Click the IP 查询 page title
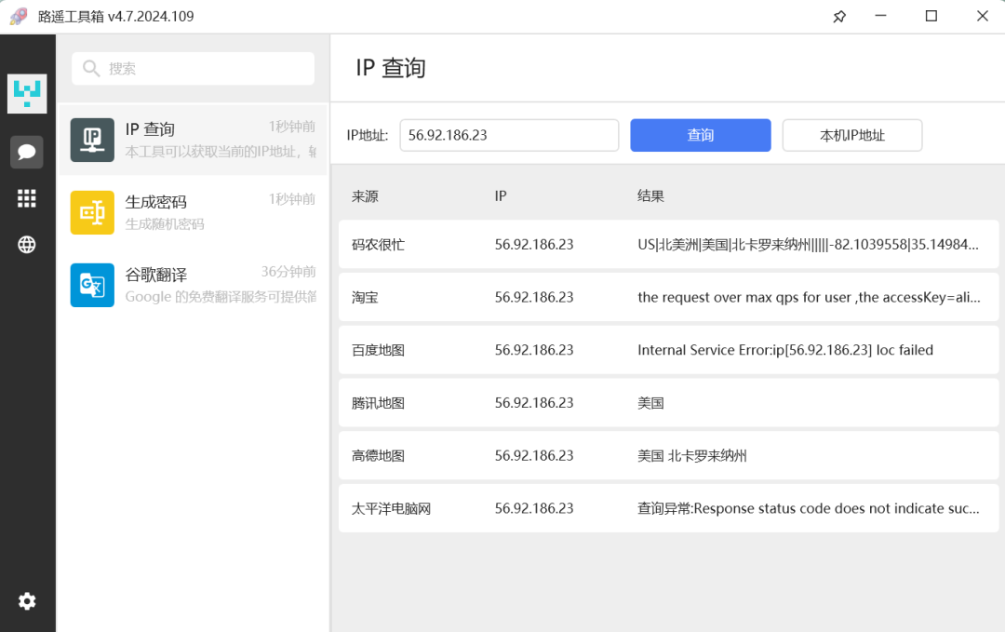The image size is (1005, 632). [x=391, y=68]
